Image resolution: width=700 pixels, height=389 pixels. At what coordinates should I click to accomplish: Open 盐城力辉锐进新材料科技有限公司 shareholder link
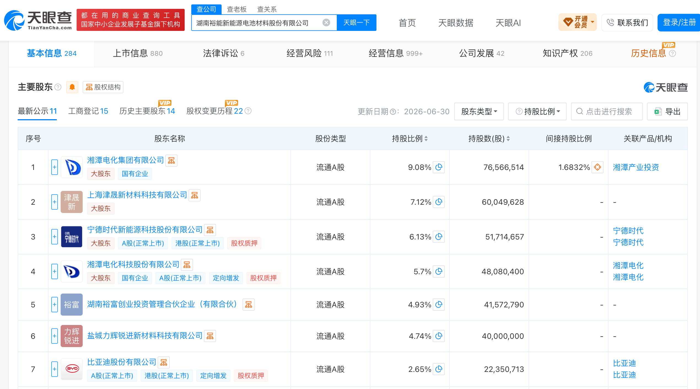145,336
